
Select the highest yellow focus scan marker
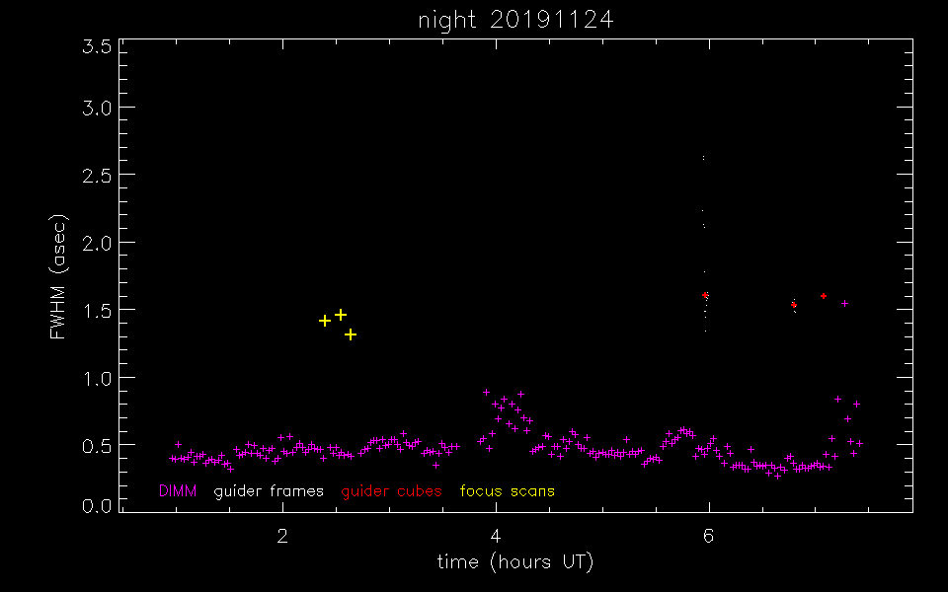click(x=341, y=315)
